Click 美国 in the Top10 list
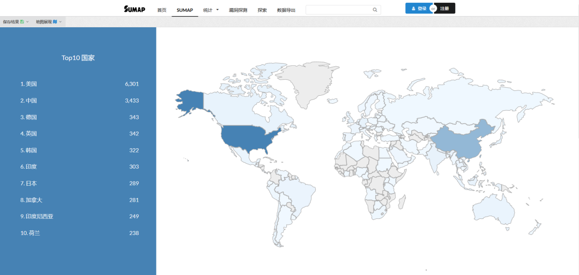Image resolution: width=579 pixels, height=275 pixels. click(x=31, y=84)
